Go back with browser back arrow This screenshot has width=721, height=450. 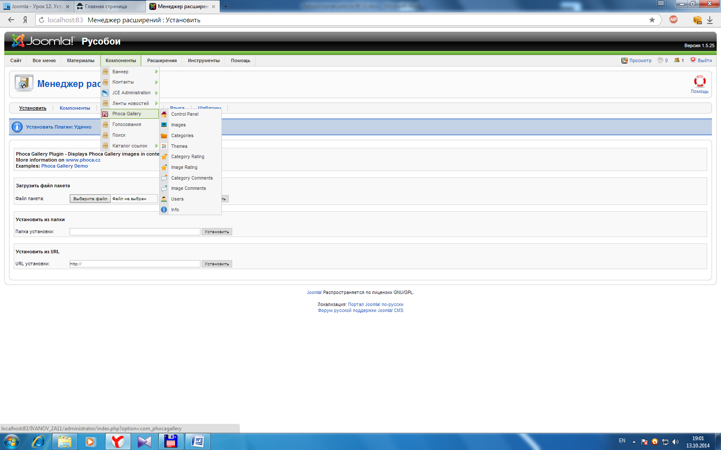pos(11,20)
